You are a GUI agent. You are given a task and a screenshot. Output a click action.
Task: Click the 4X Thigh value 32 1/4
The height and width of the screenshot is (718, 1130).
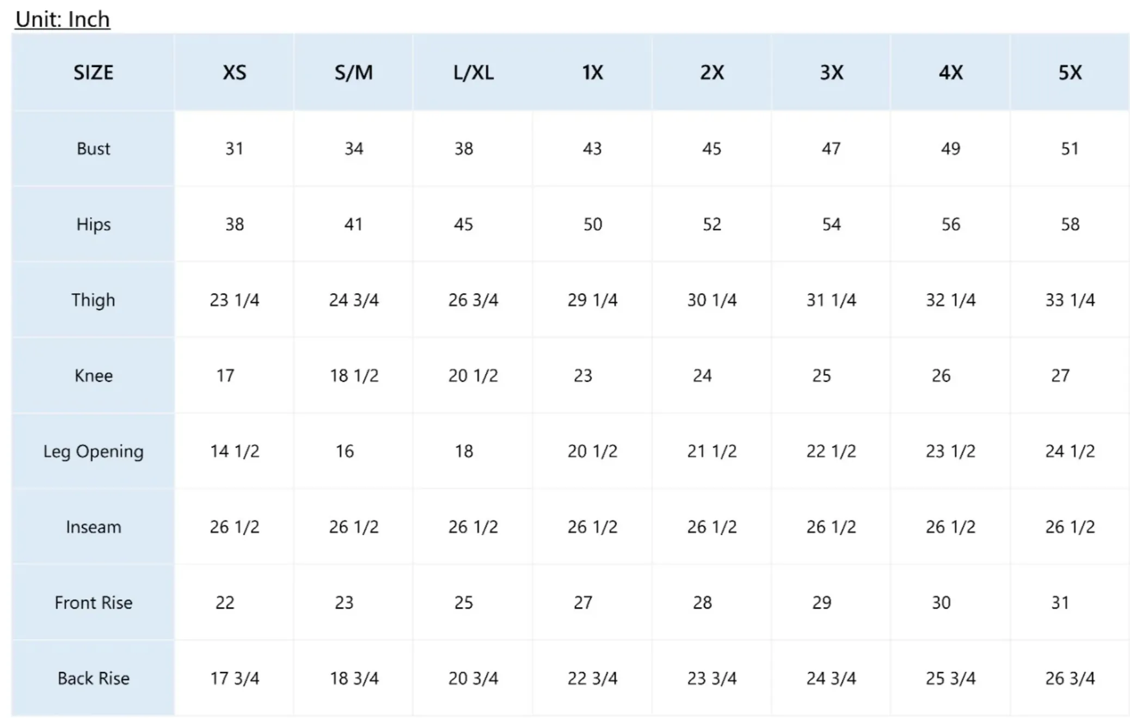point(950,300)
